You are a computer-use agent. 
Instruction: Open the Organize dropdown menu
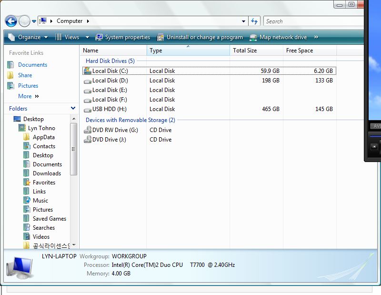pyautogui.click(x=28, y=37)
